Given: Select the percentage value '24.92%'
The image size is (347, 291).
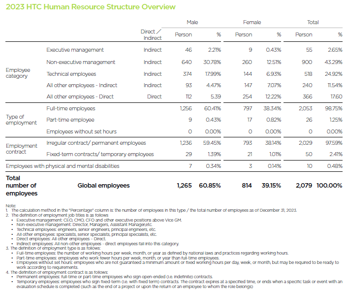Looking at the screenshot, I should 334,74.
